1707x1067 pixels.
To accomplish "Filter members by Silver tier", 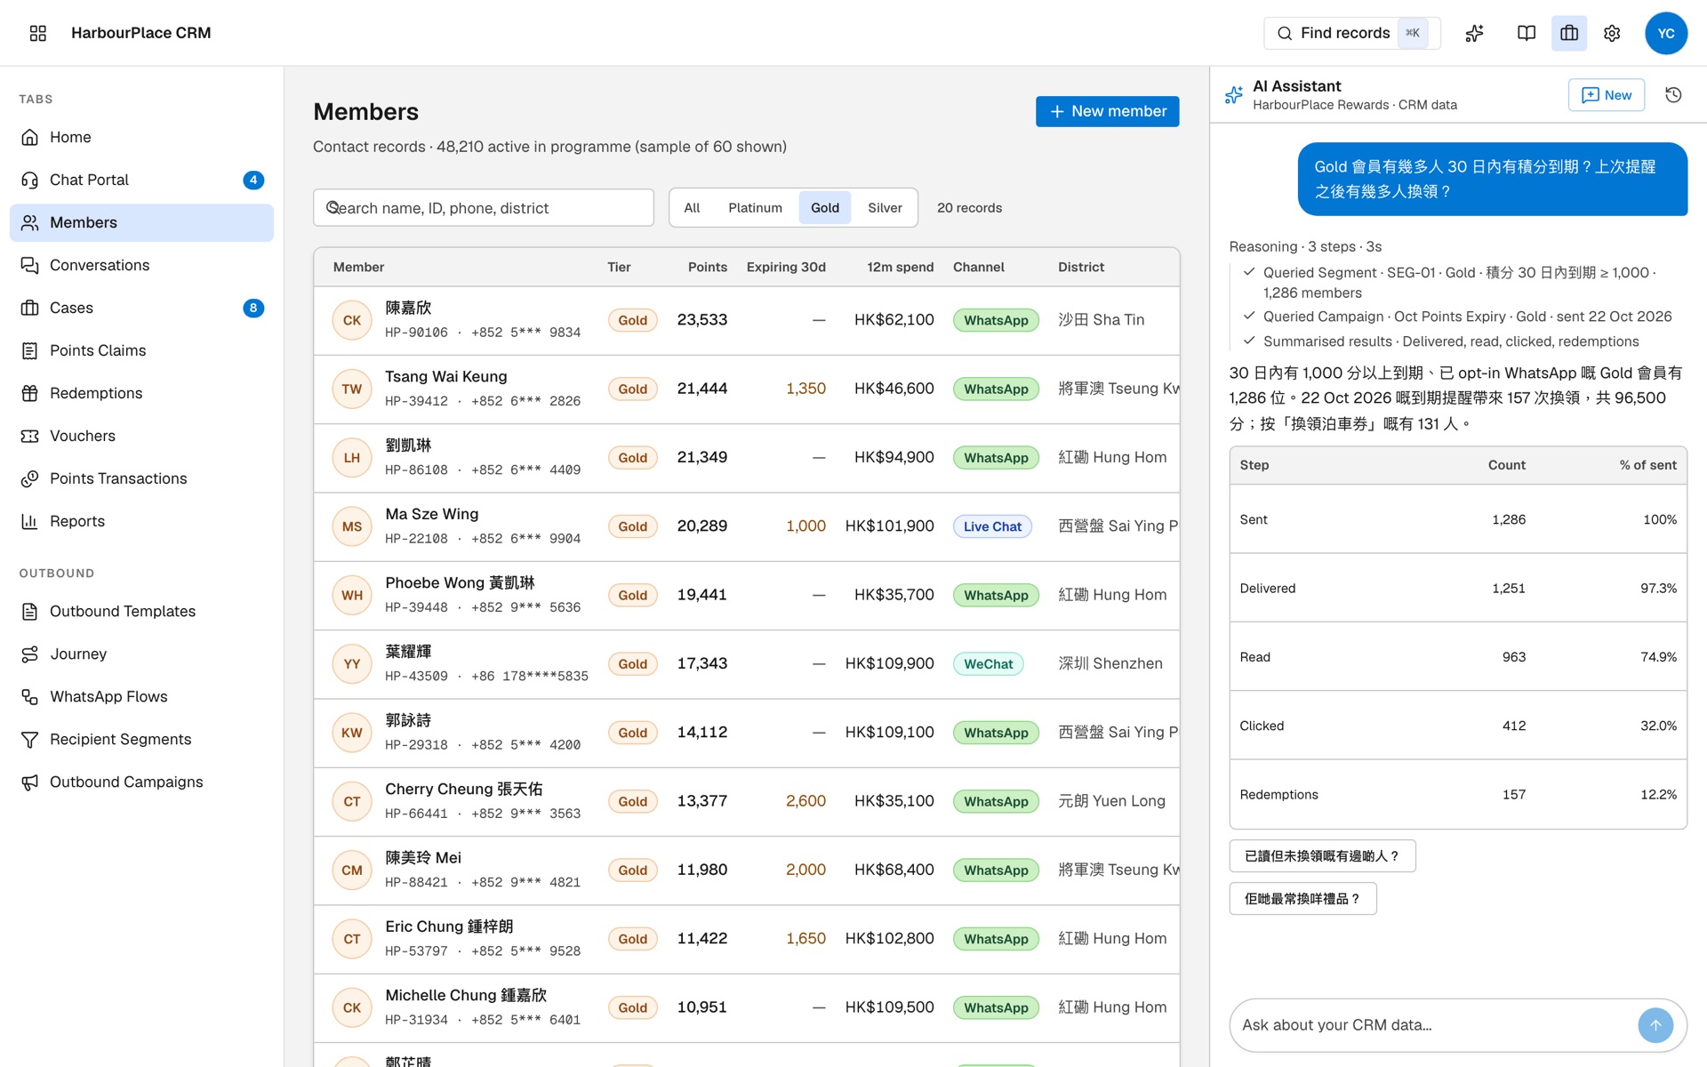I will point(885,208).
